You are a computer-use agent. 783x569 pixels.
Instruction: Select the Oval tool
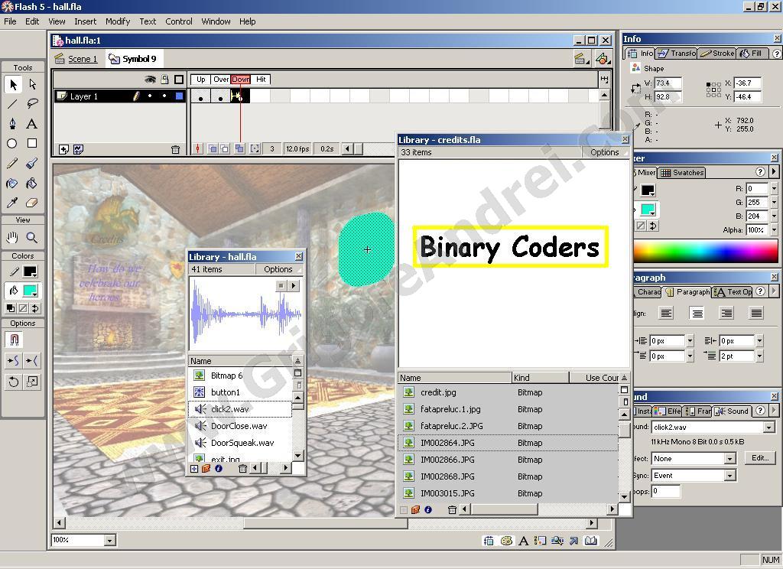13,143
